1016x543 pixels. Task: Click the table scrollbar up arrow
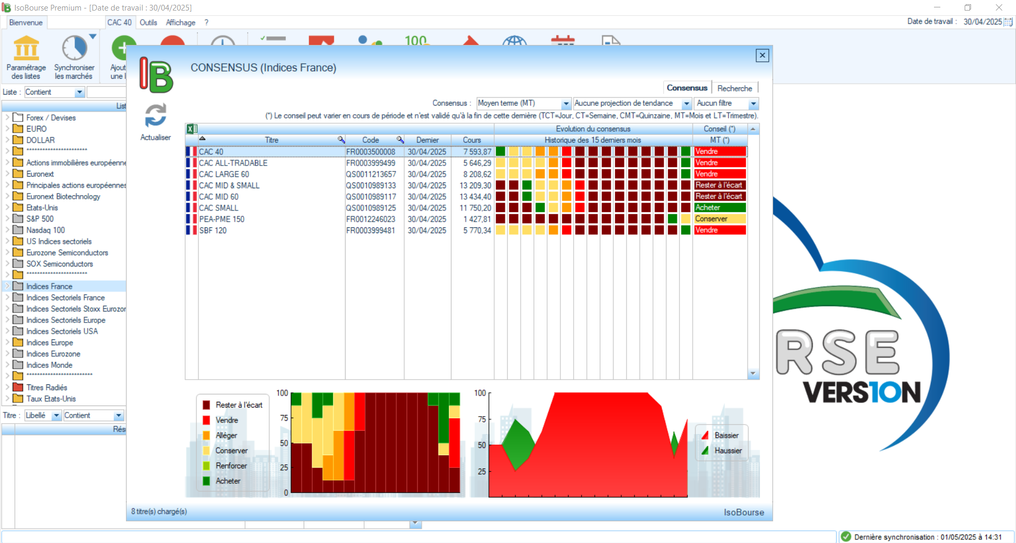(753, 128)
